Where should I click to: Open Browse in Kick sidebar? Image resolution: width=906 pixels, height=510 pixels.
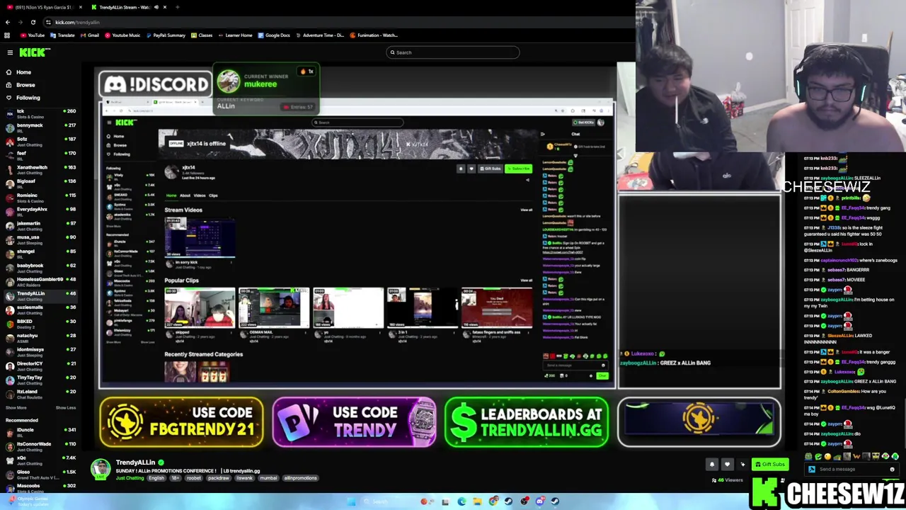click(25, 85)
